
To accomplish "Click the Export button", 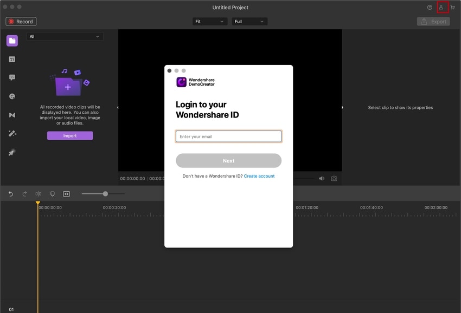I will [433, 22].
